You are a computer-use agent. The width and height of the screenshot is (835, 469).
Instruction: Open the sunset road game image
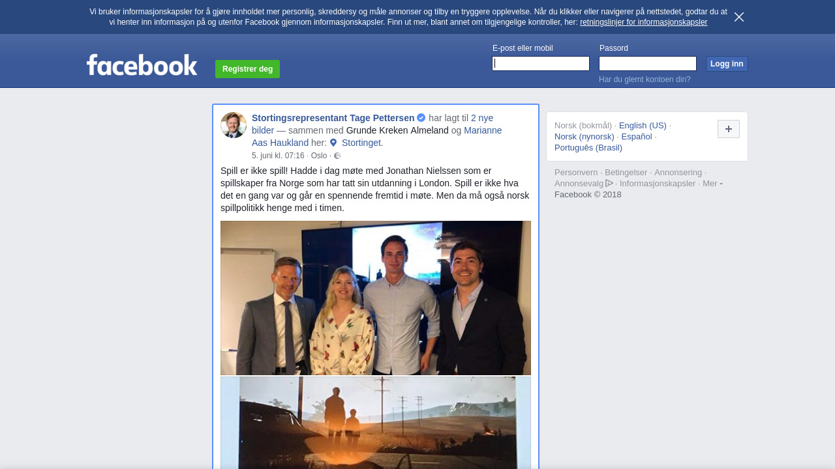click(376, 423)
